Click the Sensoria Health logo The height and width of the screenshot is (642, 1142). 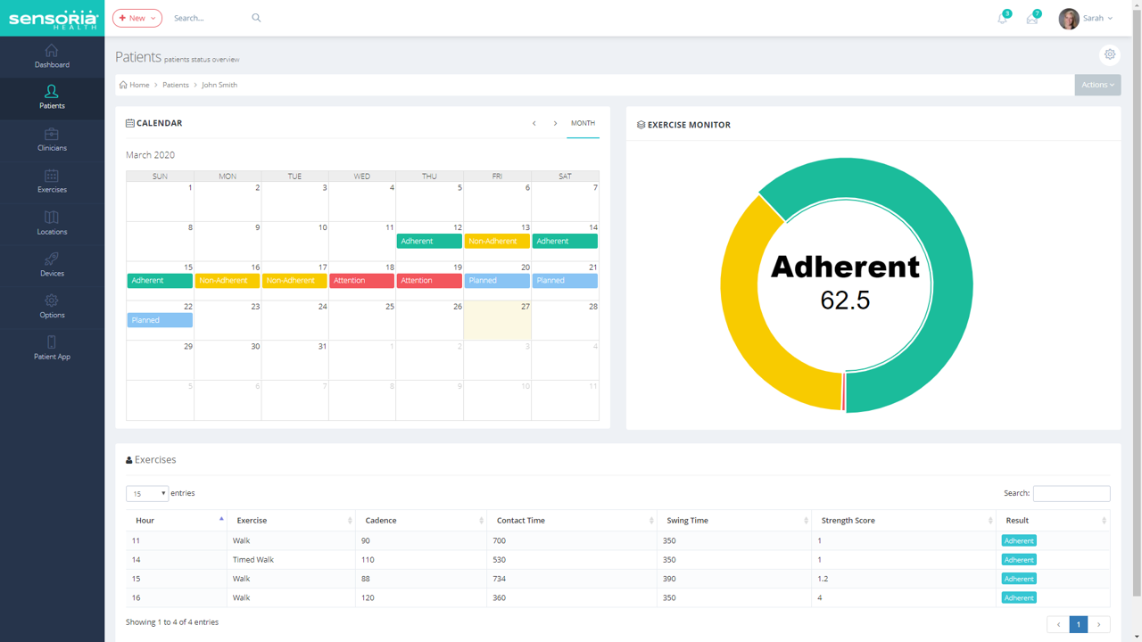[x=52, y=18]
